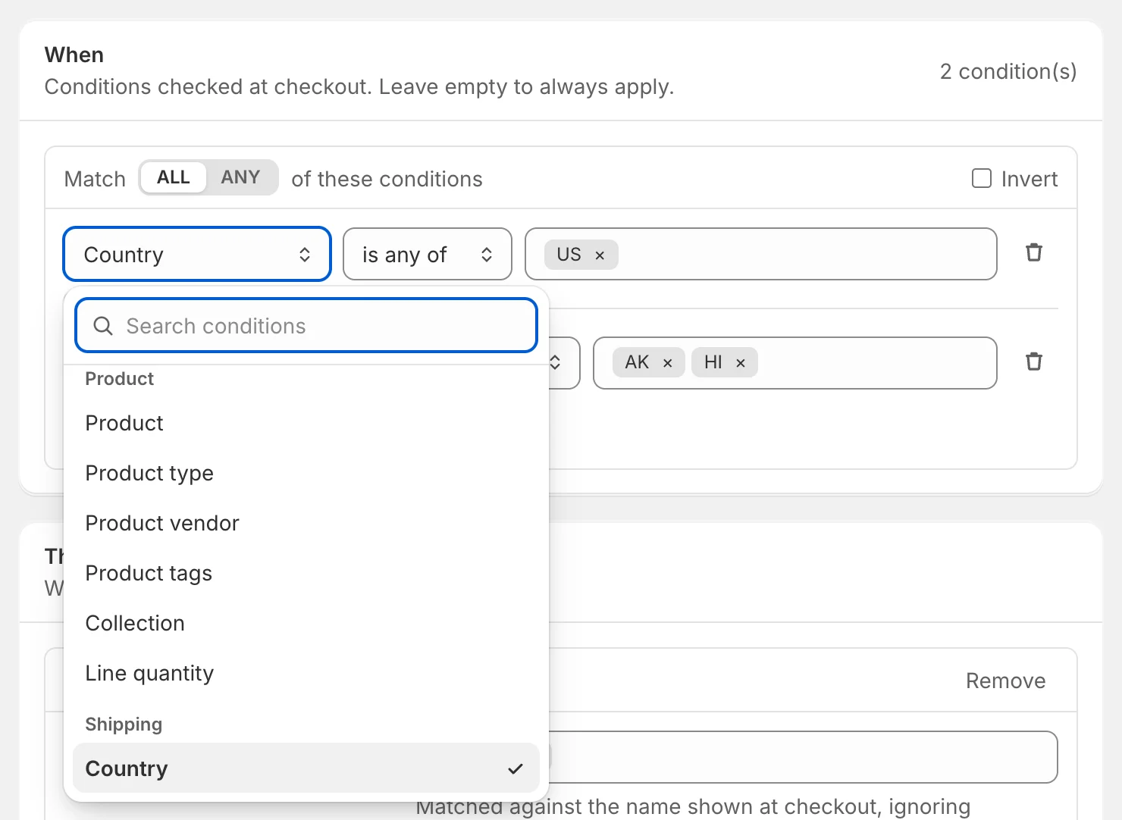This screenshot has height=820, width=1122.
Task: Choose Product from the conditions list
Action: pos(306,423)
